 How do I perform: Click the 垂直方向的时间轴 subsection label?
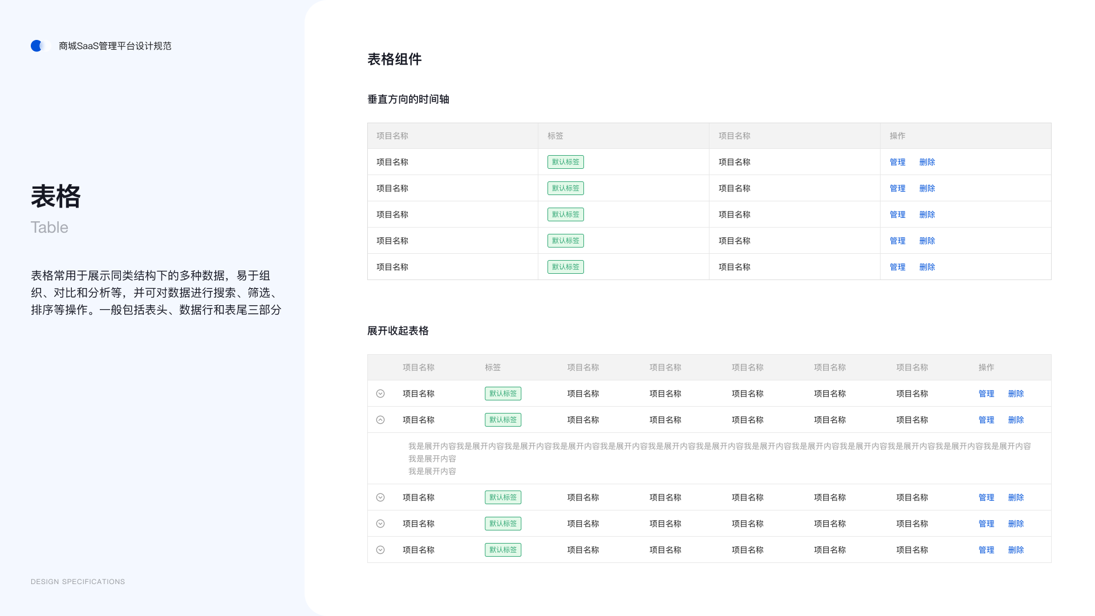click(x=408, y=99)
